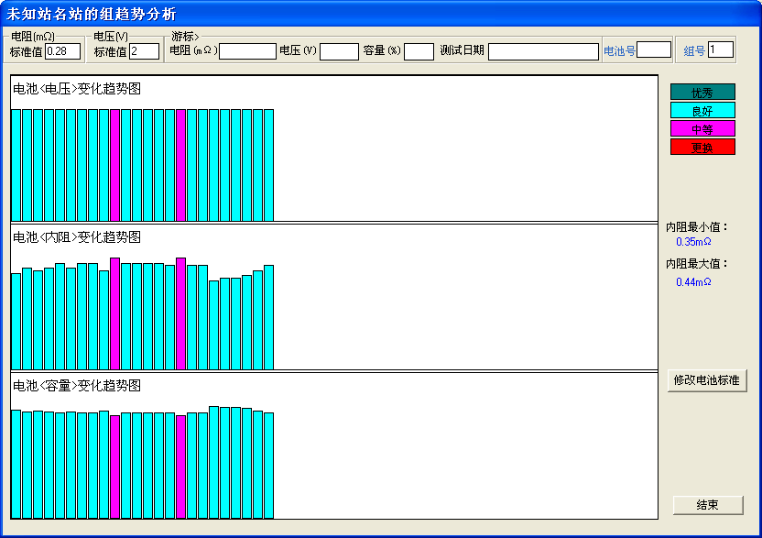
Task: Click the 内阻最大值 label
Action: [x=697, y=264]
